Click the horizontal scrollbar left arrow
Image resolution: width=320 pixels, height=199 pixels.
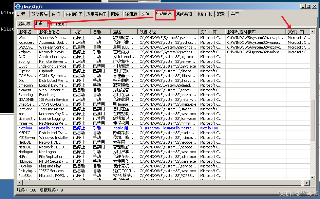20,183
